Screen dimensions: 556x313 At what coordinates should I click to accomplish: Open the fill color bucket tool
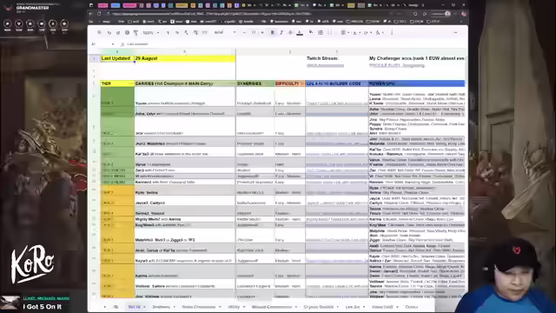point(311,33)
